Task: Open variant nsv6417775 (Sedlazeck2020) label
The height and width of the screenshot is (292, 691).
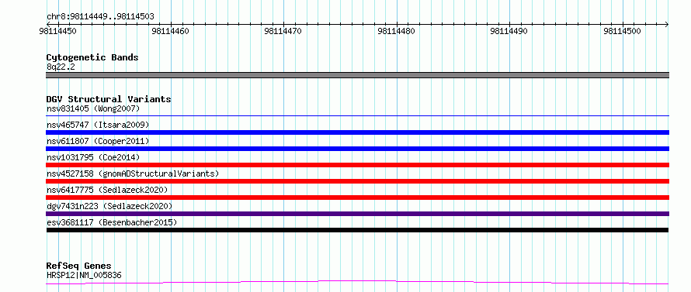Action: 107,190
